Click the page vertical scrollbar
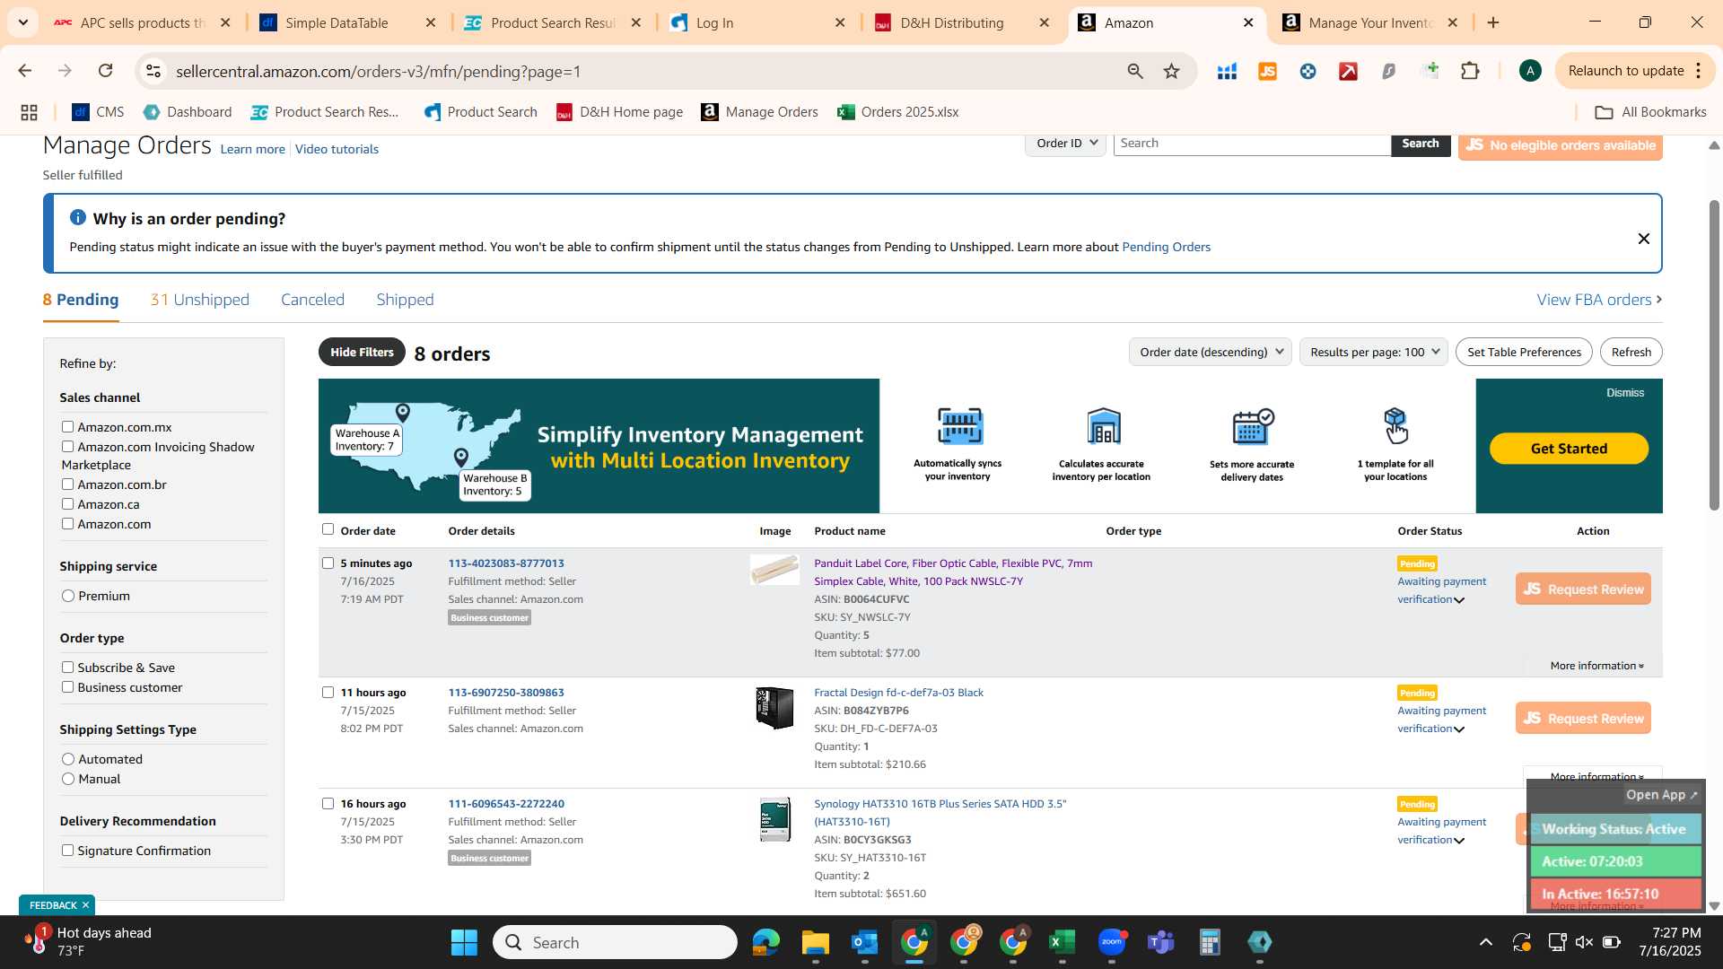Viewport: 1723px width, 969px height. tap(1714, 355)
